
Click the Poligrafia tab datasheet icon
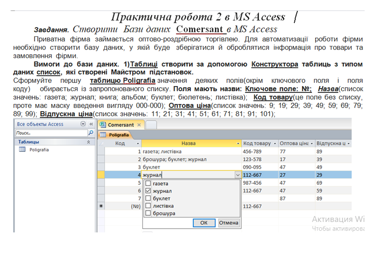pos(103,135)
